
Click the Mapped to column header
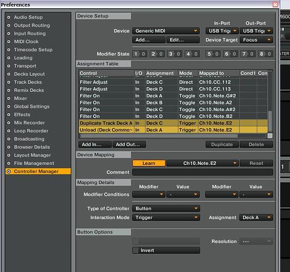(219, 73)
